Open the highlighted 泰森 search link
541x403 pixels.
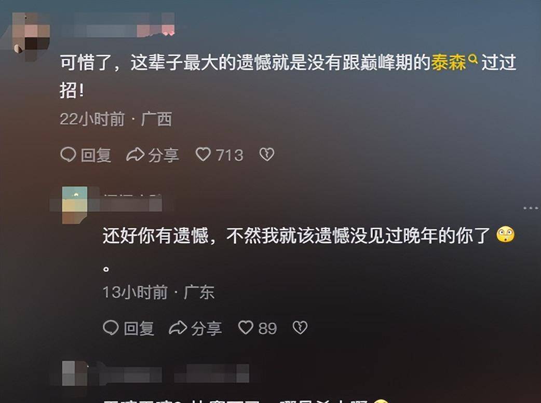[x=448, y=62]
